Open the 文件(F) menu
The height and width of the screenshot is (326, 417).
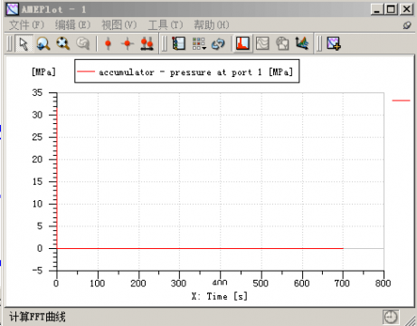26,24
